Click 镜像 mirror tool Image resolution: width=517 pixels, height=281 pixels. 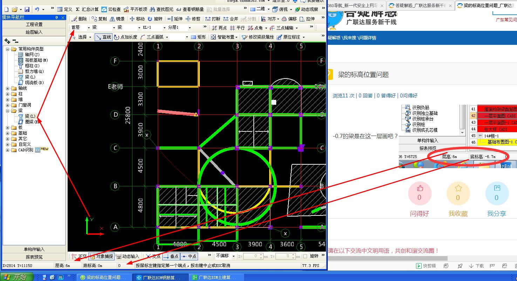pyautogui.click(x=117, y=19)
